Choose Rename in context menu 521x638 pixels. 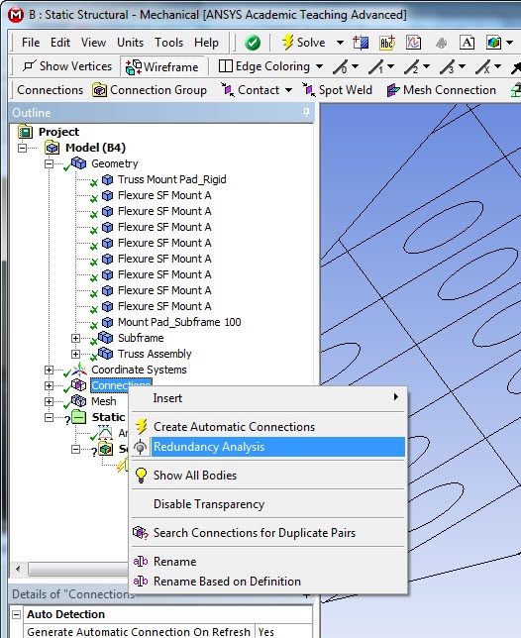click(268, 562)
